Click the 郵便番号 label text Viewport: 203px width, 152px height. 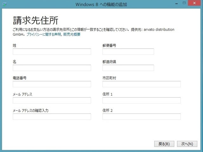[x=109, y=45]
